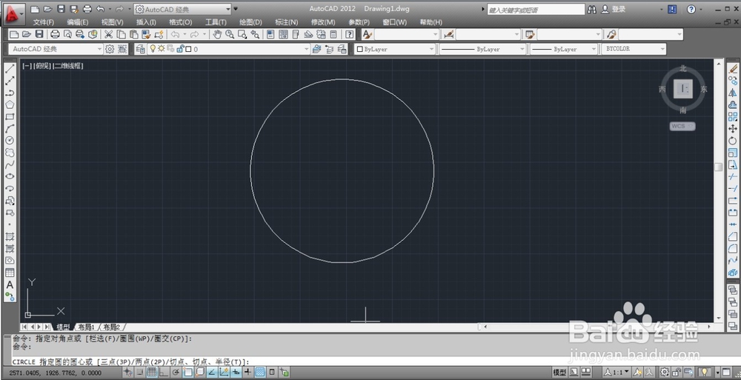Open the Help question mark in standard toolbar
This screenshot has height=380, width=741.
(350, 34)
